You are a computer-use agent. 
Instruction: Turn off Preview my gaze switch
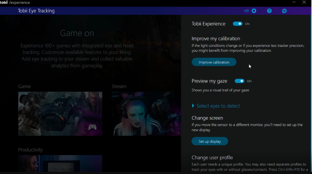pyautogui.click(x=239, y=81)
